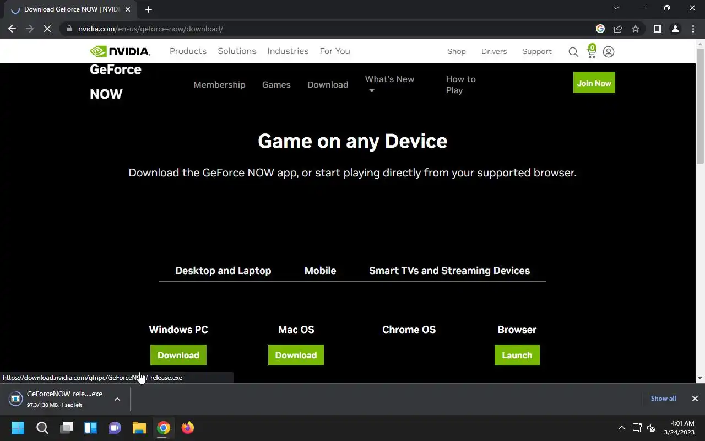Open the Membership page
This screenshot has height=441, width=705.
tap(219, 84)
